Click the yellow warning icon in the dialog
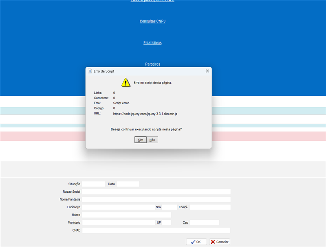 click(126, 83)
